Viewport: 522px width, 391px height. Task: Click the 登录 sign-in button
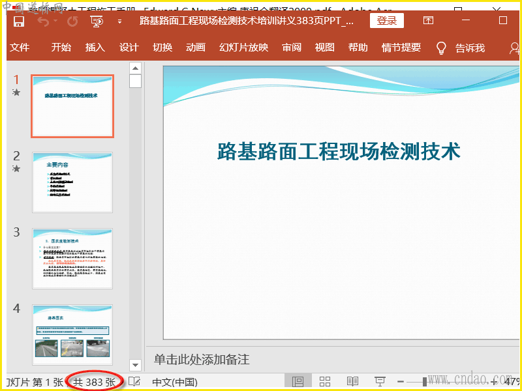(x=387, y=21)
